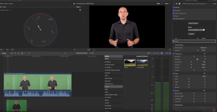Disable the Sharpen effect checkbox

174,11
